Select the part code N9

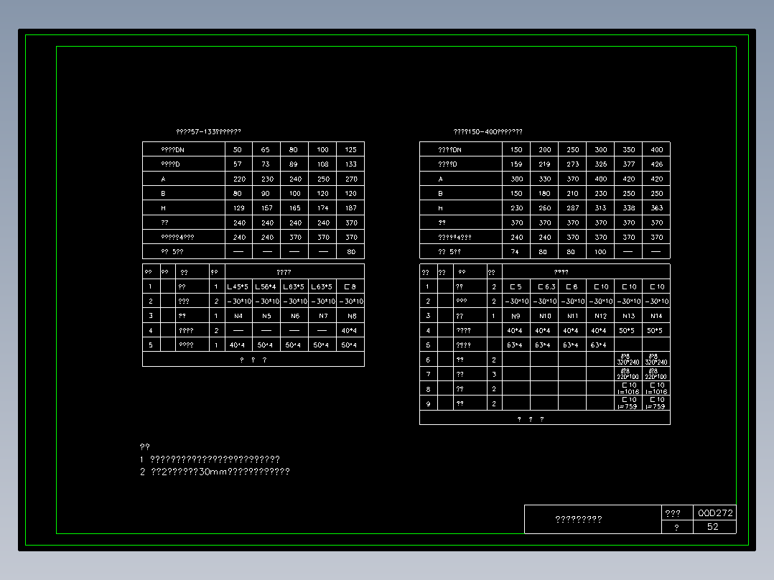[x=516, y=316]
